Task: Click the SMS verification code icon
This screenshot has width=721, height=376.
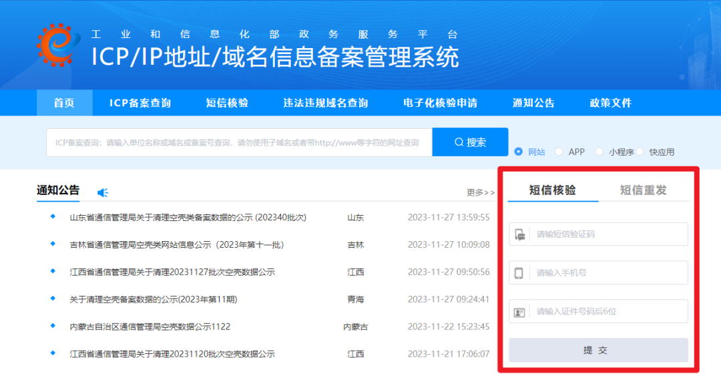Action: pyautogui.click(x=519, y=234)
